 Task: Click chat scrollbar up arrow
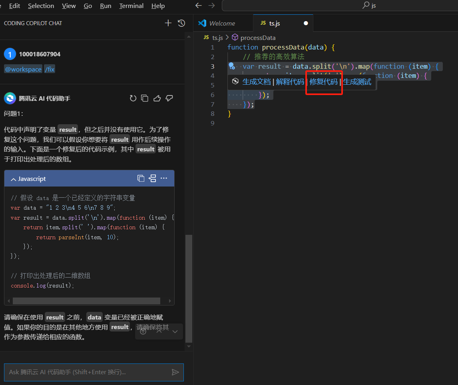[189, 37]
